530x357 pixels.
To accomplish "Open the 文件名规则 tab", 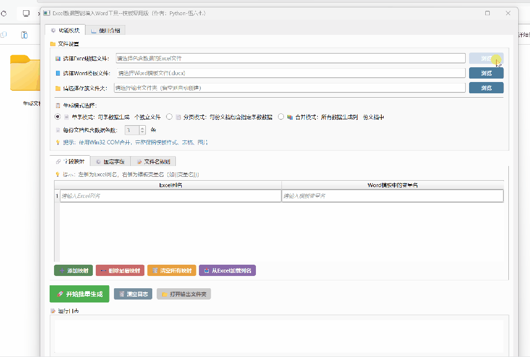I will [x=153, y=162].
